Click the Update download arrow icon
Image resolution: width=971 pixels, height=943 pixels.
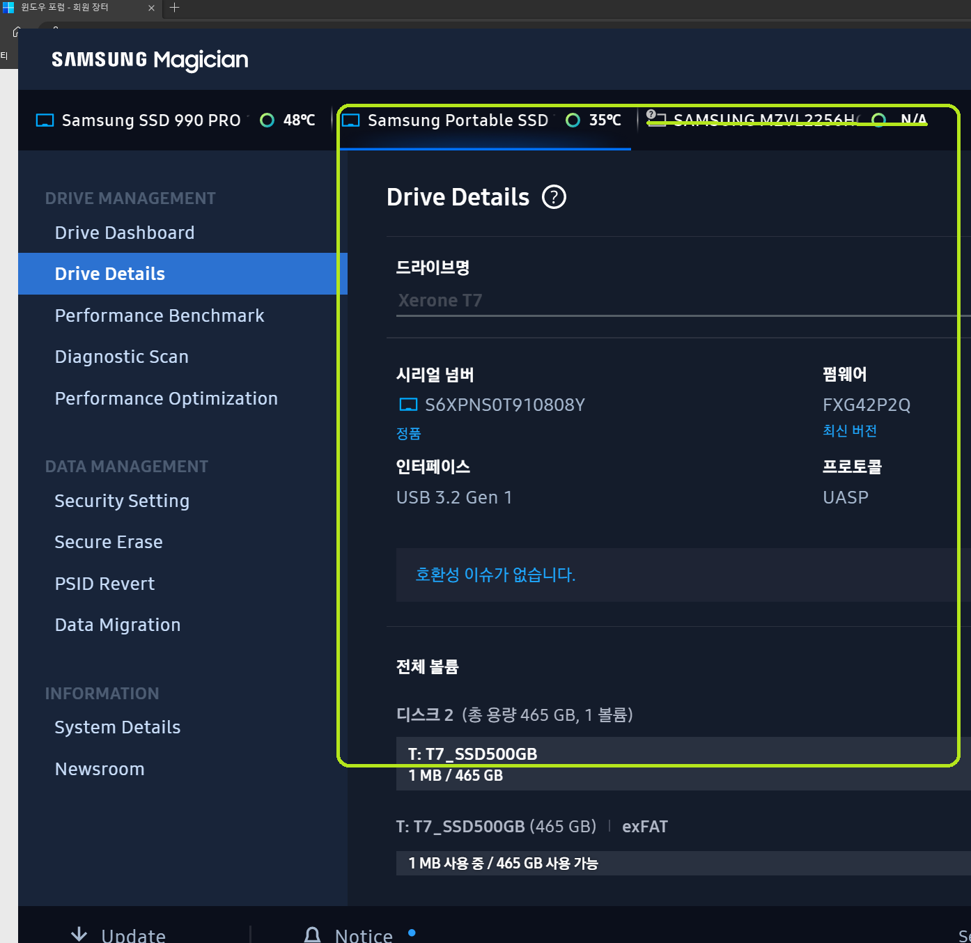pyautogui.click(x=79, y=934)
